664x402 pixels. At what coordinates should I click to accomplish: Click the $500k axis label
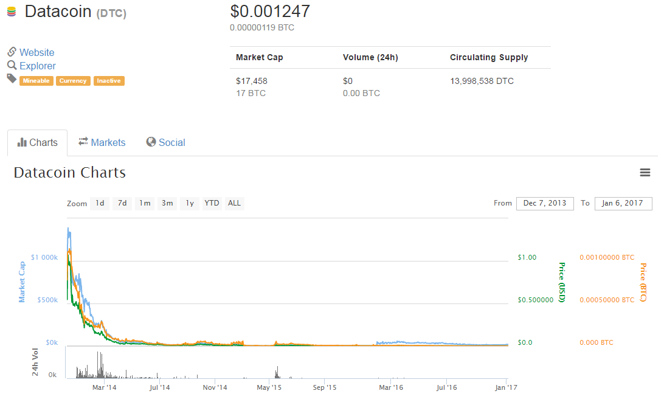point(47,300)
